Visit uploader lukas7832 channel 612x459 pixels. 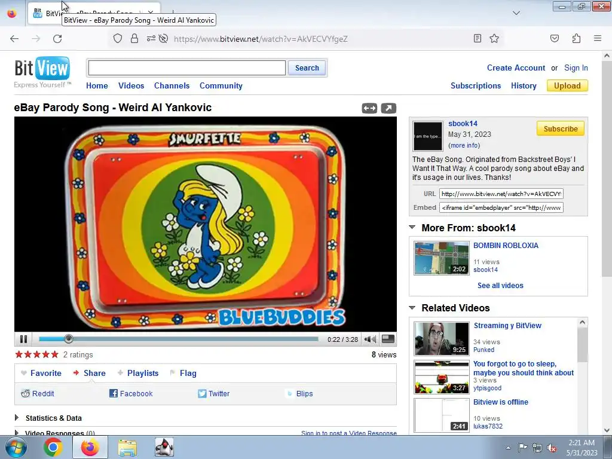coord(488,426)
